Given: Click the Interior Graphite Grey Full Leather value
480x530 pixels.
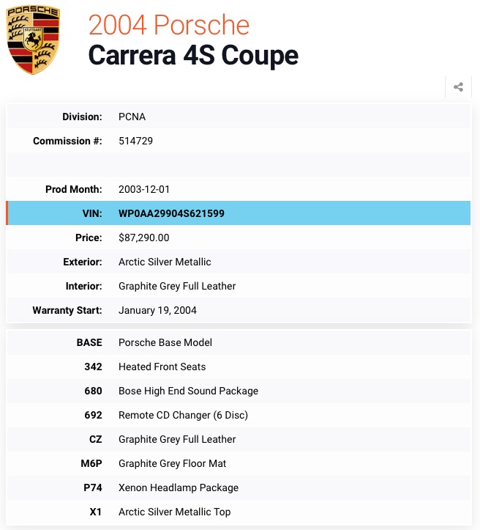Looking at the screenshot, I should click(x=177, y=287).
